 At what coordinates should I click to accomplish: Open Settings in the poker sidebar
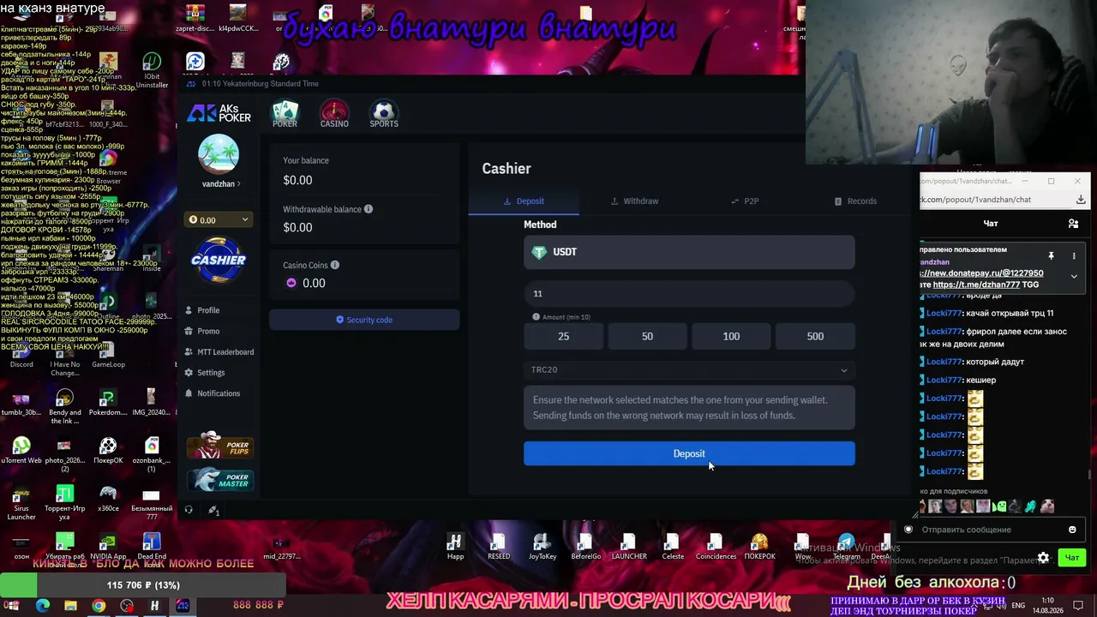coord(205,373)
